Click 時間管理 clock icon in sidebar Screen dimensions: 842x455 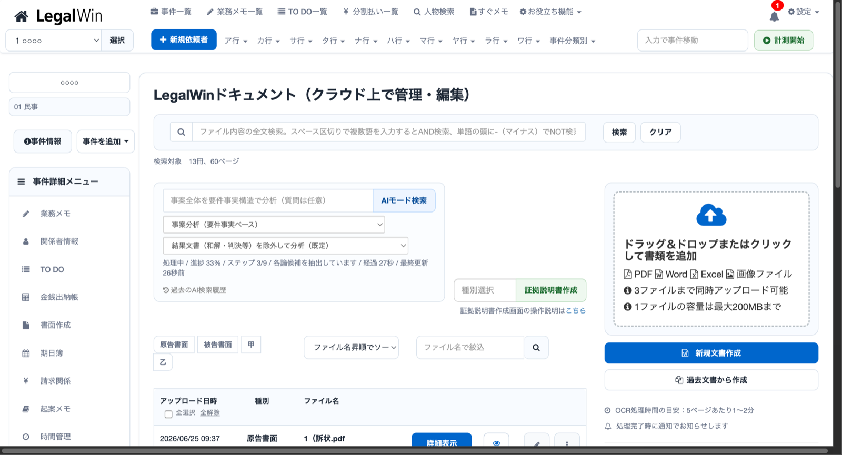click(x=26, y=437)
